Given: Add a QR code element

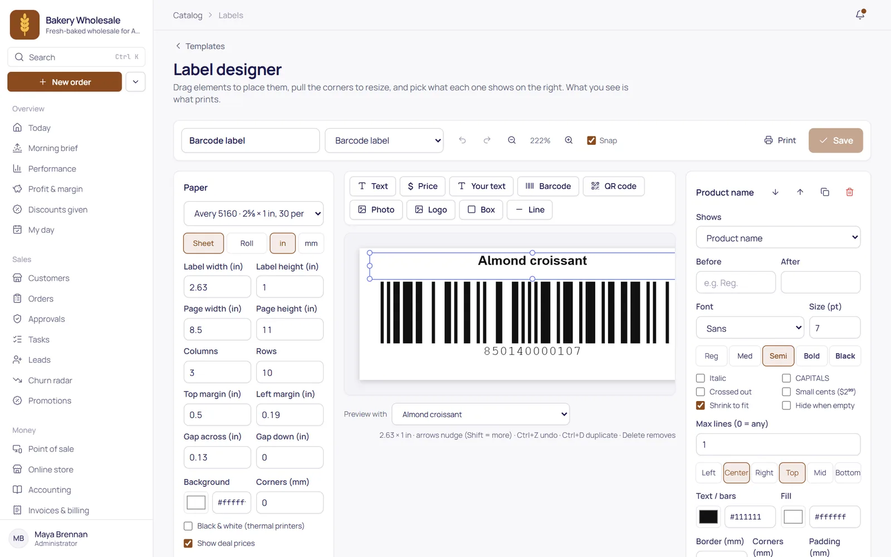Looking at the screenshot, I should [x=614, y=186].
